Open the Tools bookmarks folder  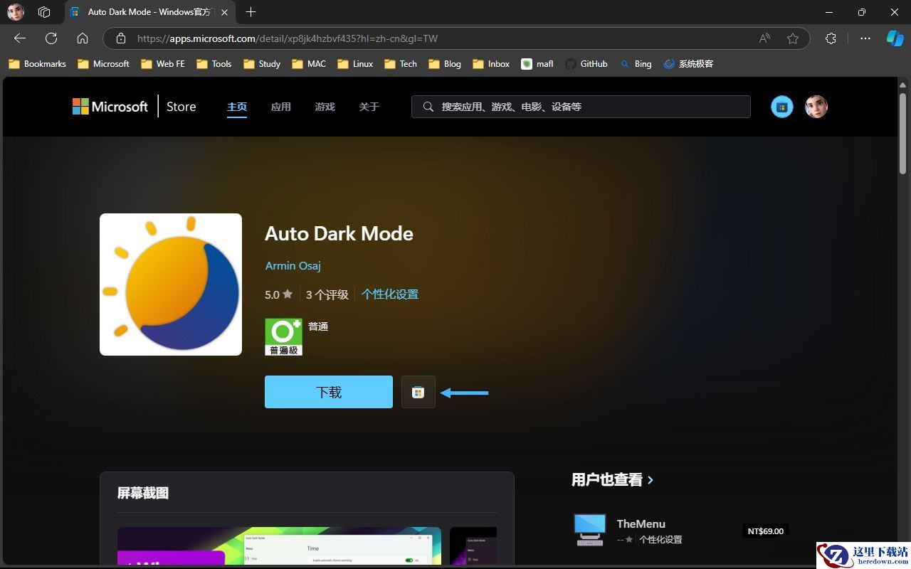214,64
